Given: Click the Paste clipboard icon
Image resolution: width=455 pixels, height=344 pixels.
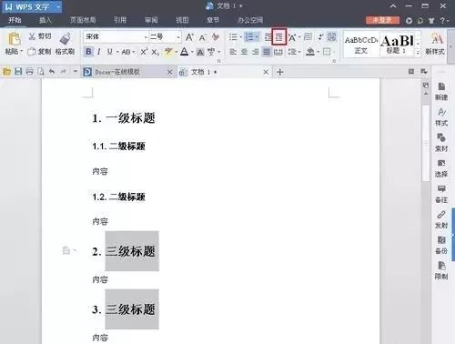Looking at the screenshot, I should pos(14,38).
